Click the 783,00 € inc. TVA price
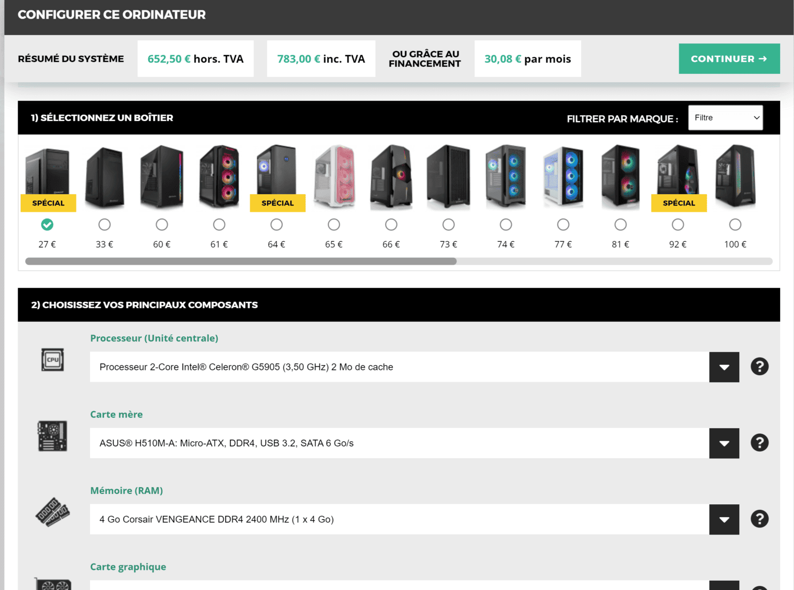Screen dimensions: 794x590 click(321, 59)
